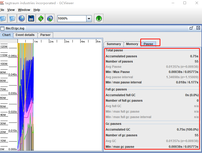Switch to the Event details tab
The image size is (202, 153).
pyautogui.click(x=25, y=35)
